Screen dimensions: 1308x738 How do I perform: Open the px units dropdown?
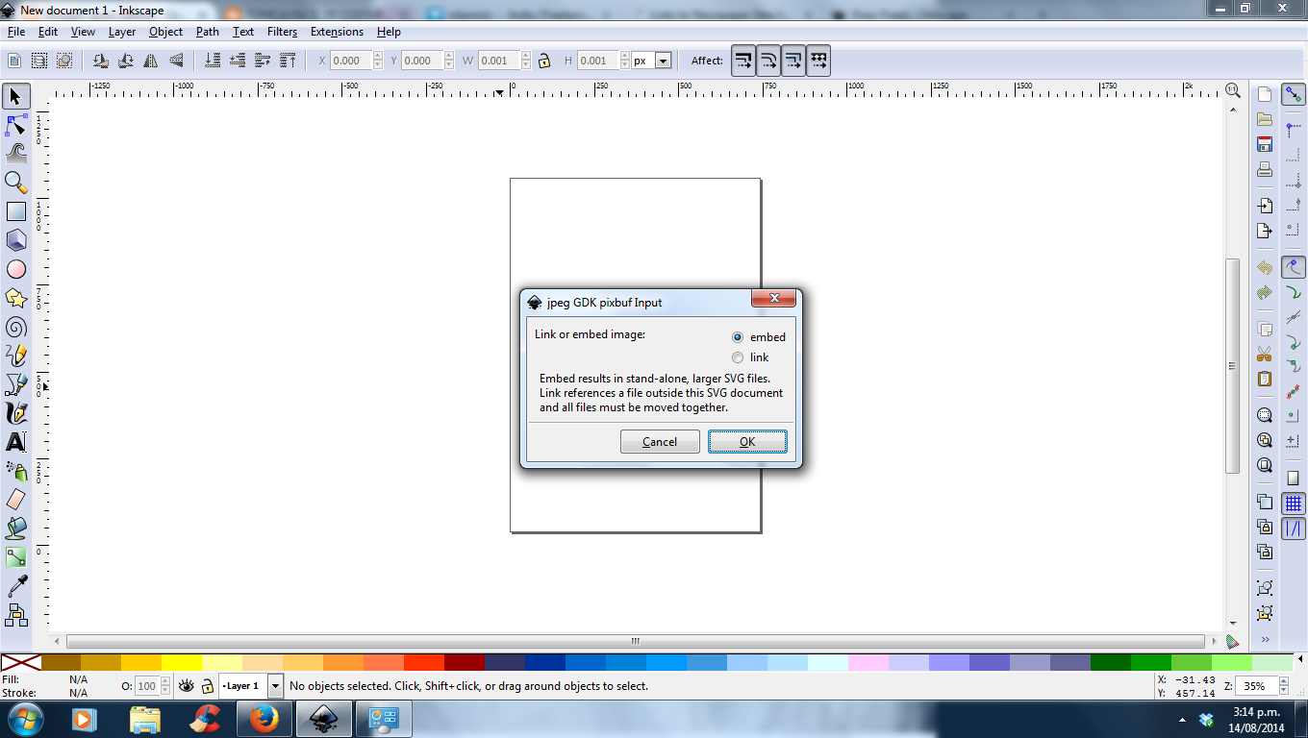click(664, 61)
